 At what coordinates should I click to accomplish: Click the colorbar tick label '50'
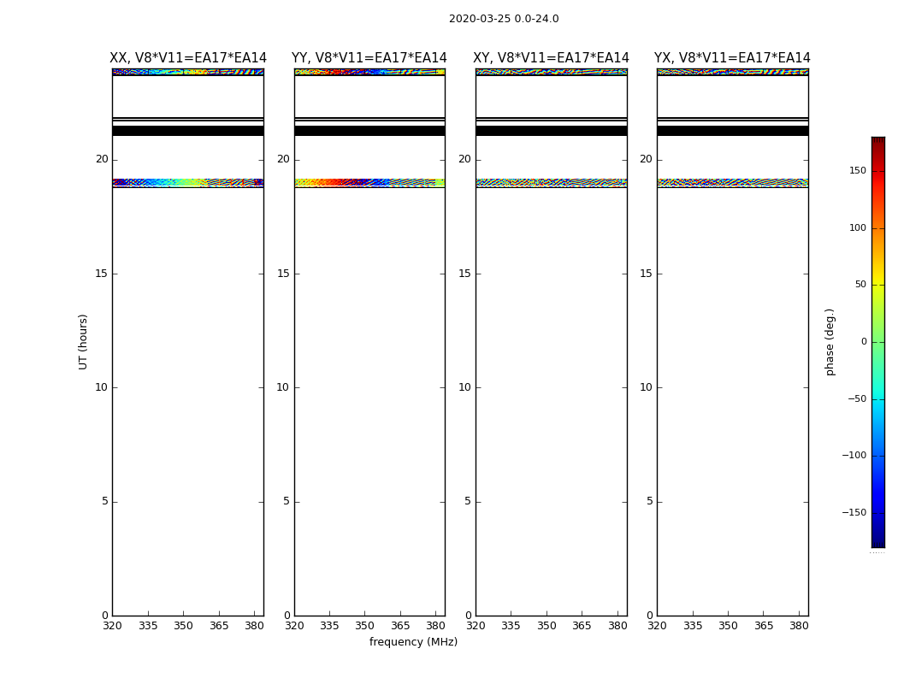pyautogui.click(x=860, y=285)
